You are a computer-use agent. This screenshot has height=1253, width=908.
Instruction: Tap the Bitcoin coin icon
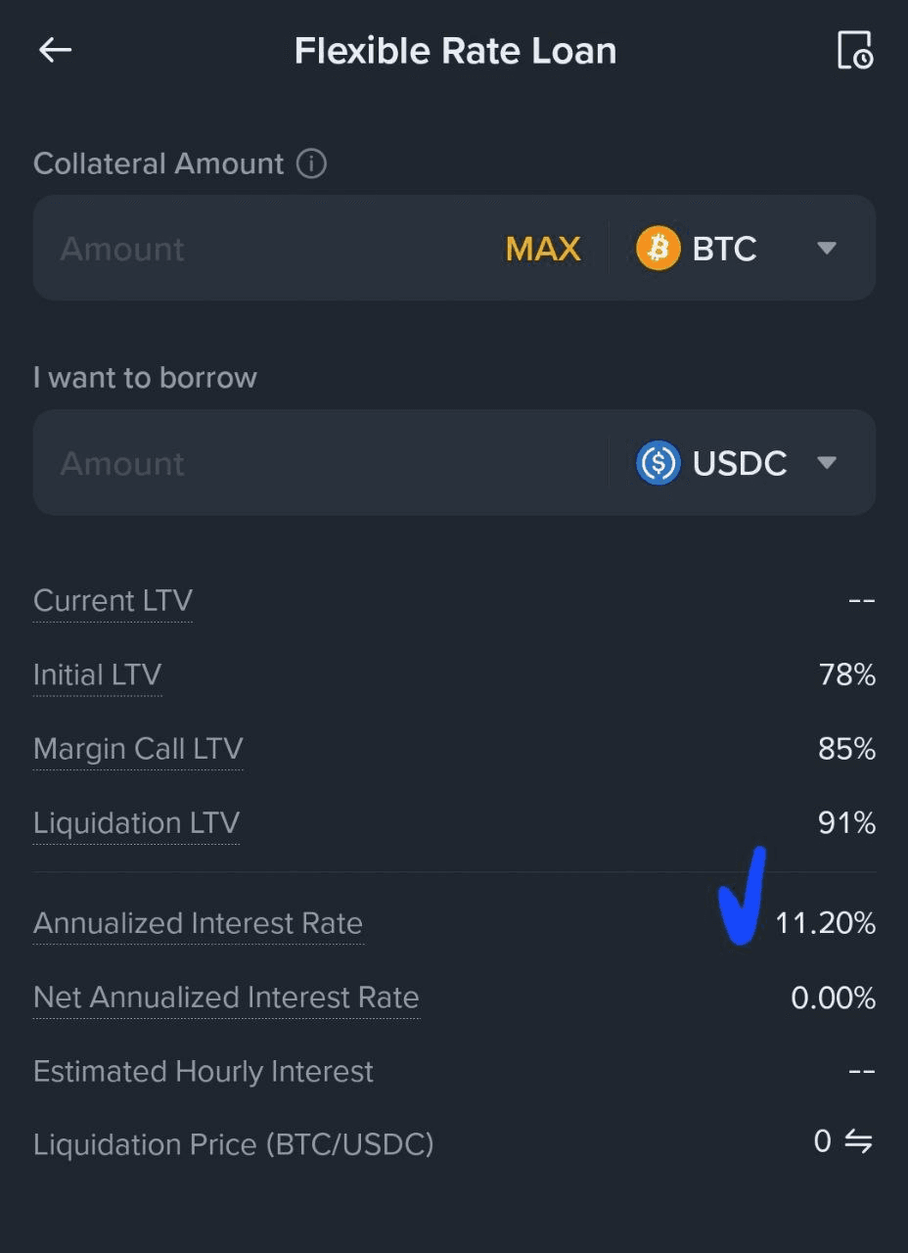click(658, 249)
